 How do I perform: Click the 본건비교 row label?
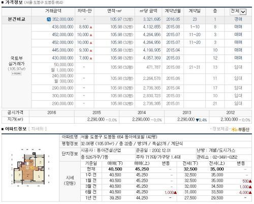pyautogui.click(x=17, y=19)
